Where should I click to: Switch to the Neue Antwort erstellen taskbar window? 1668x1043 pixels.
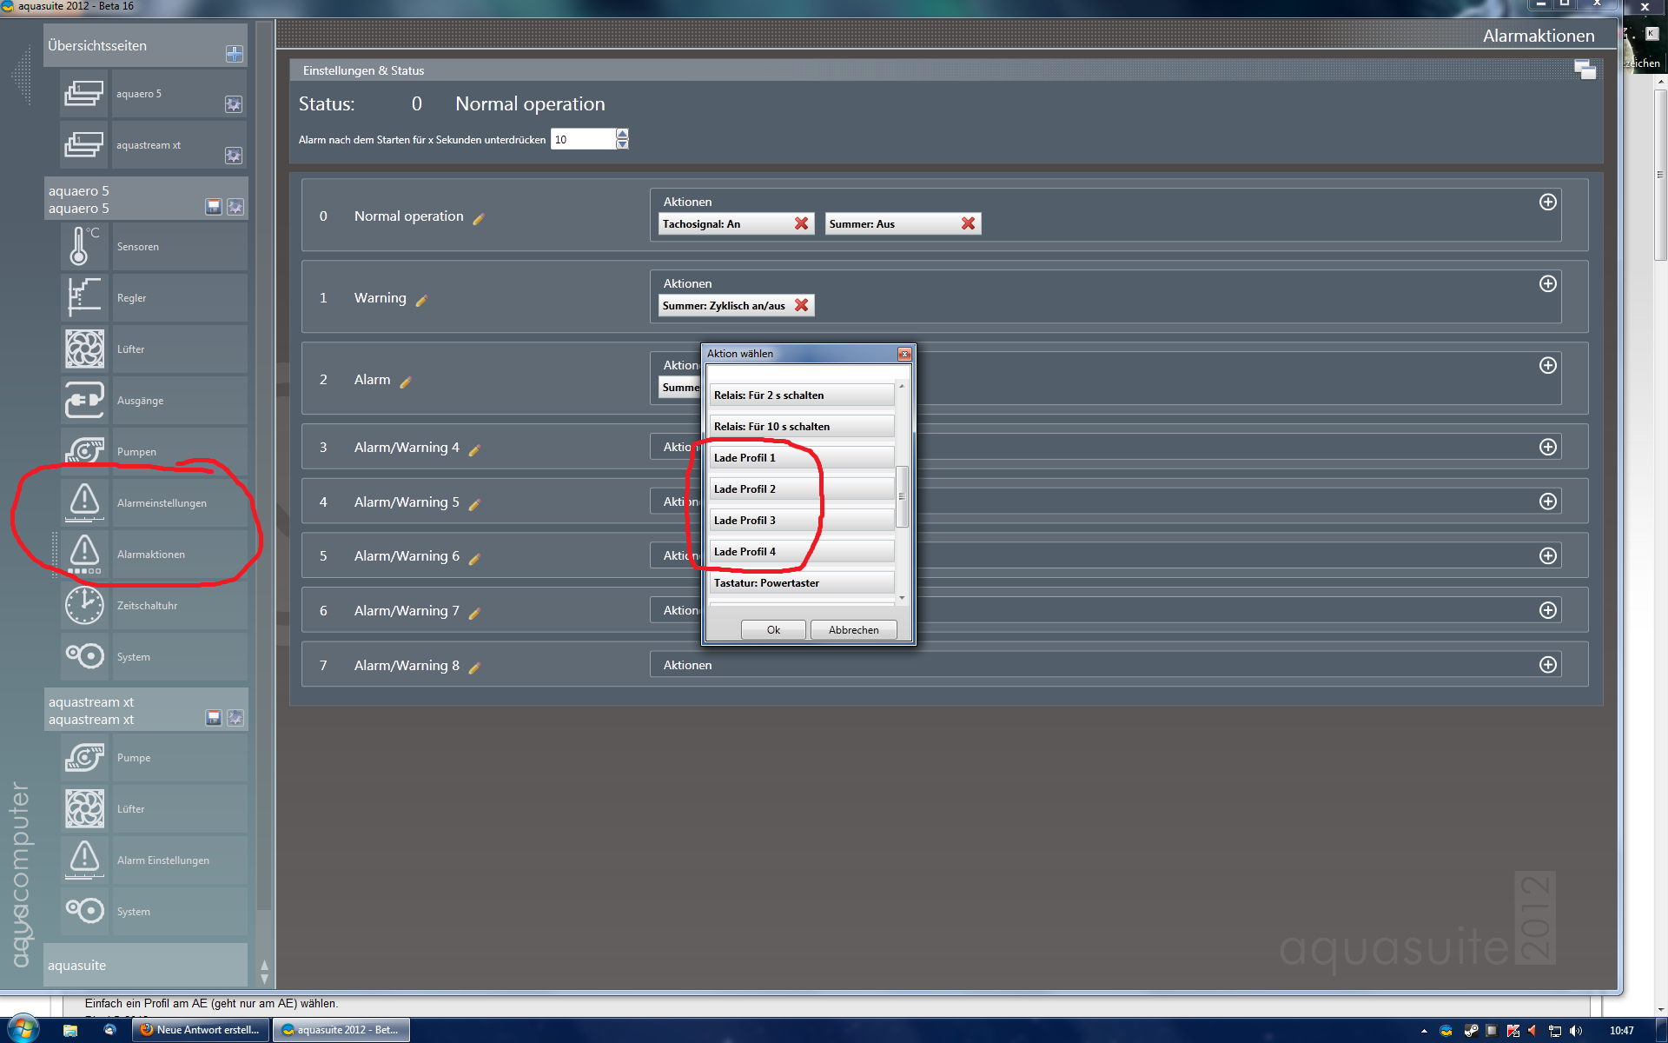[x=201, y=1030]
